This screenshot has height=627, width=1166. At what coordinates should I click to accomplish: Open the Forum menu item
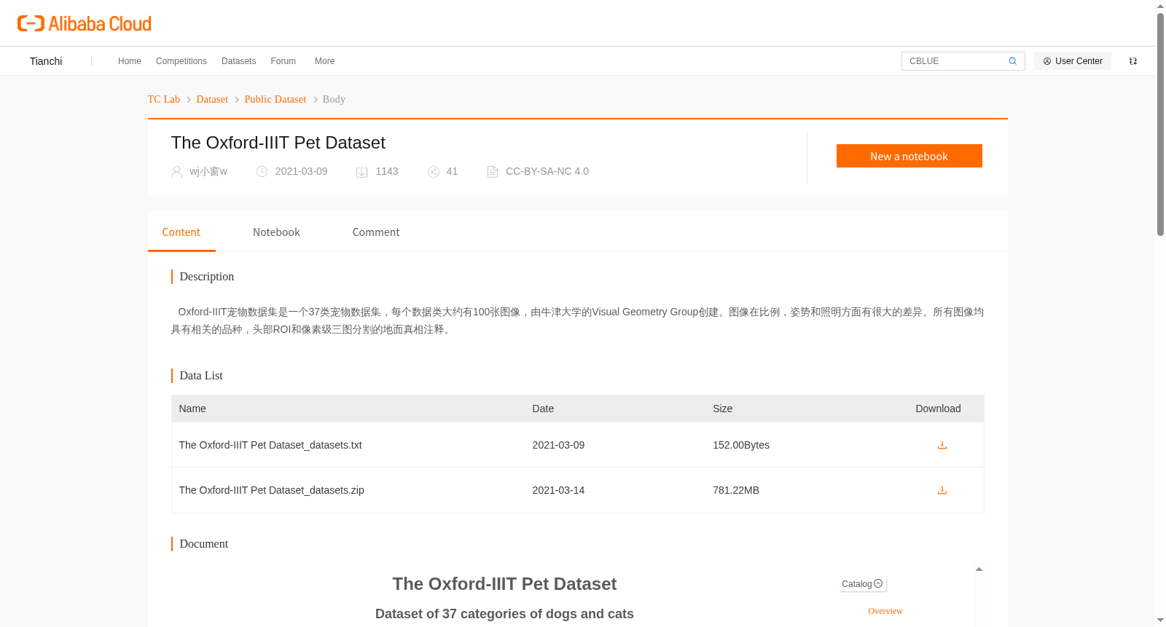tap(283, 61)
